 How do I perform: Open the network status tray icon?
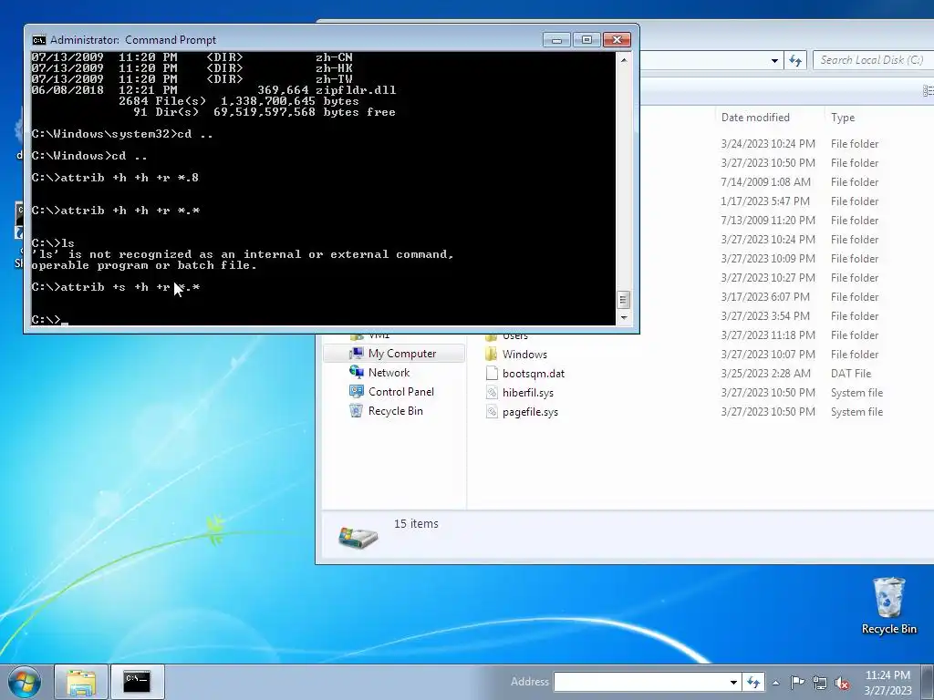point(820,682)
